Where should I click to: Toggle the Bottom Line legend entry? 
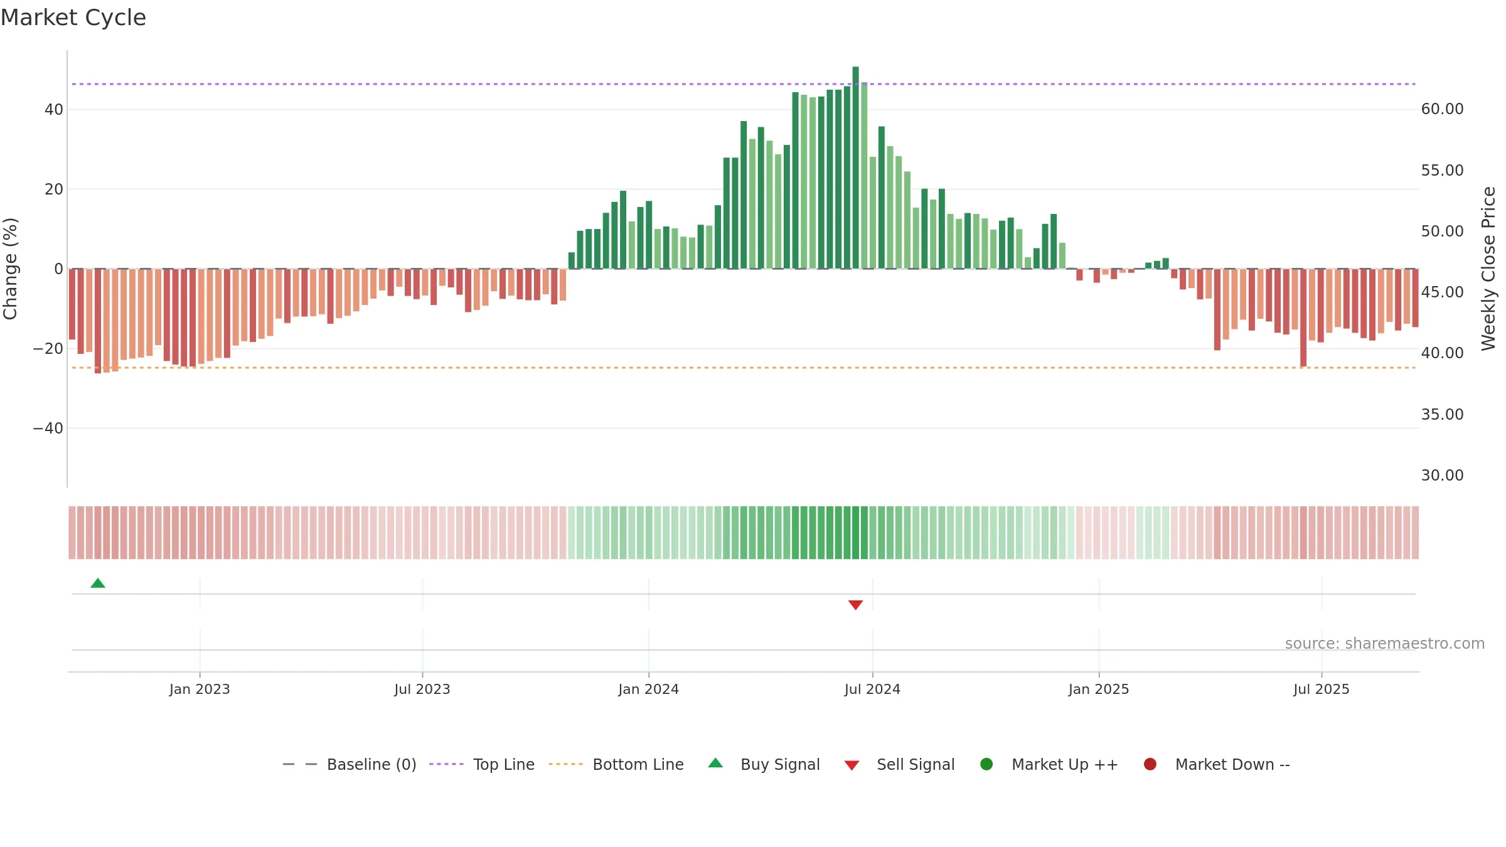pos(616,764)
